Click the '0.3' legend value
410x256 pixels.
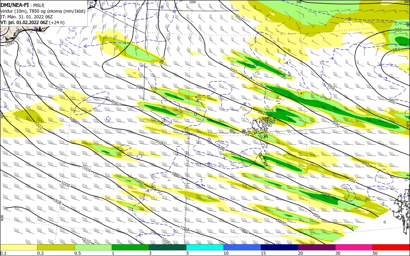(40, 253)
